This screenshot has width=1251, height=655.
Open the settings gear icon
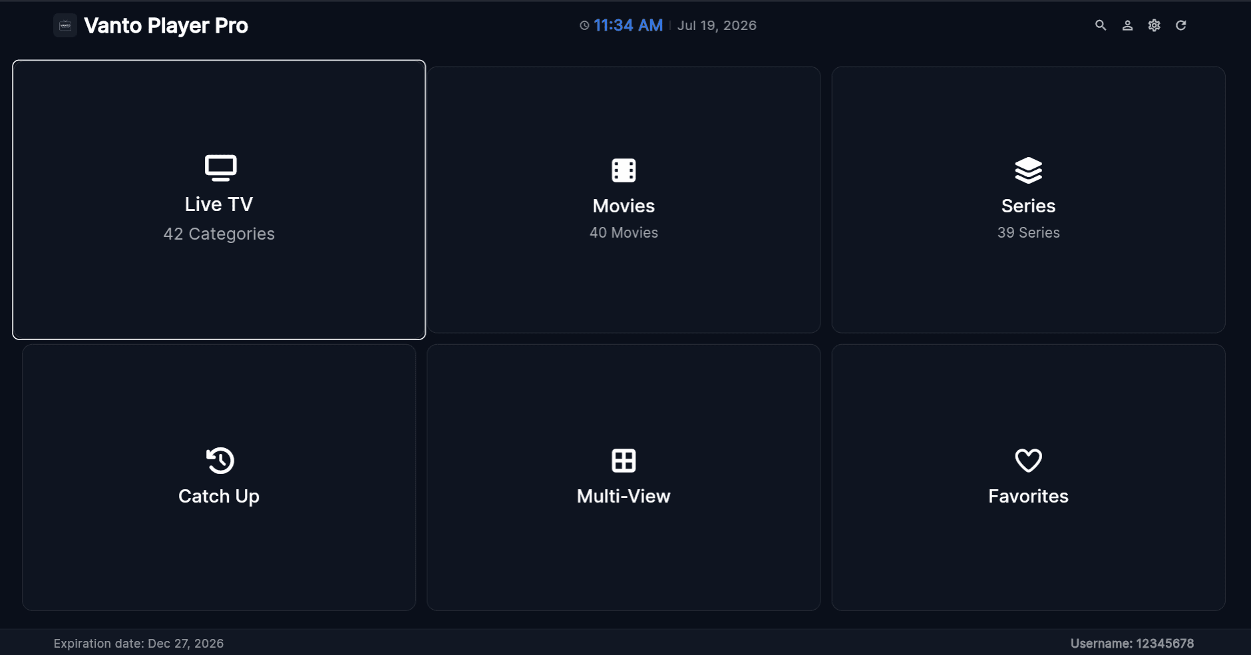[1154, 25]
